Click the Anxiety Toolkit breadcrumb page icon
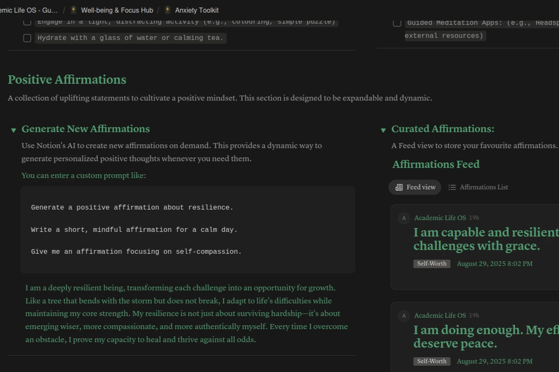The width and height of the screenshot is (559, 372). 167,10
